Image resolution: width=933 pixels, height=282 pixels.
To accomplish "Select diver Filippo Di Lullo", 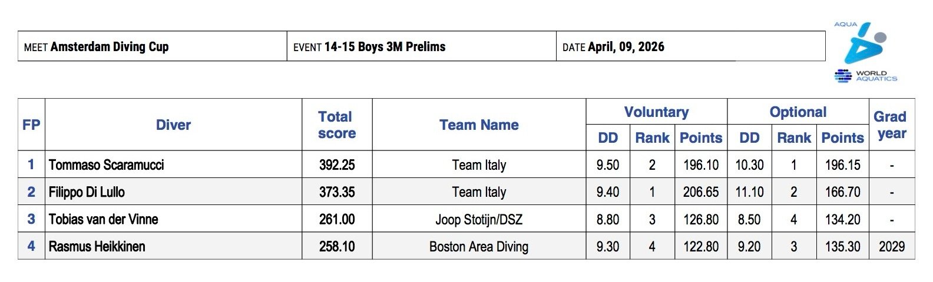I will click(87, 192).
